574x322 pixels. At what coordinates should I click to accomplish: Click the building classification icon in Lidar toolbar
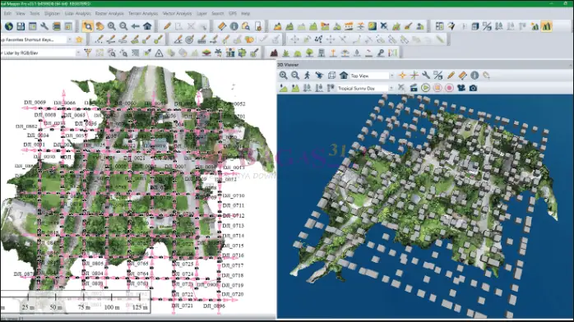(x=322, y=53)
